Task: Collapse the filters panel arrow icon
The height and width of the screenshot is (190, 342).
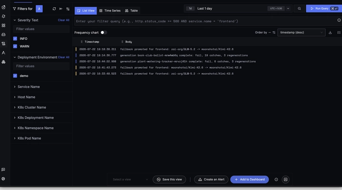Action: (61, 9)
